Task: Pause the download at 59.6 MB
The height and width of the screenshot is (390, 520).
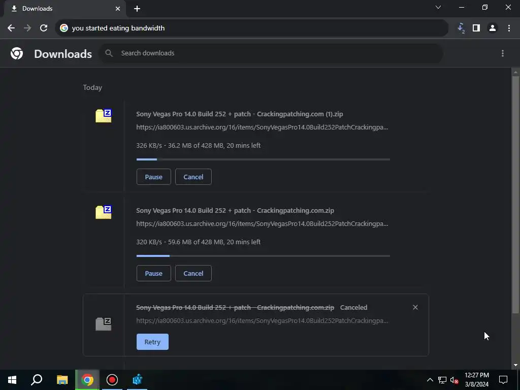Action: [153, 273]
